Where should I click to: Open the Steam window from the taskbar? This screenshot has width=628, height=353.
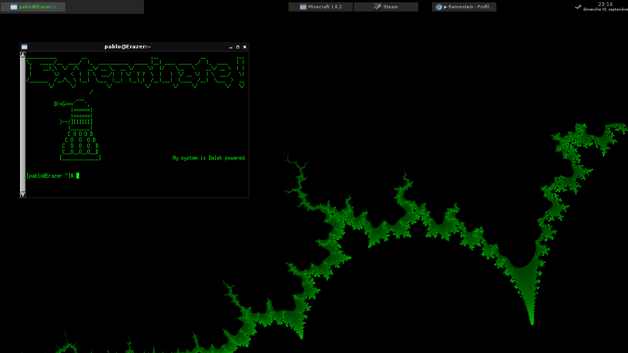386,7
